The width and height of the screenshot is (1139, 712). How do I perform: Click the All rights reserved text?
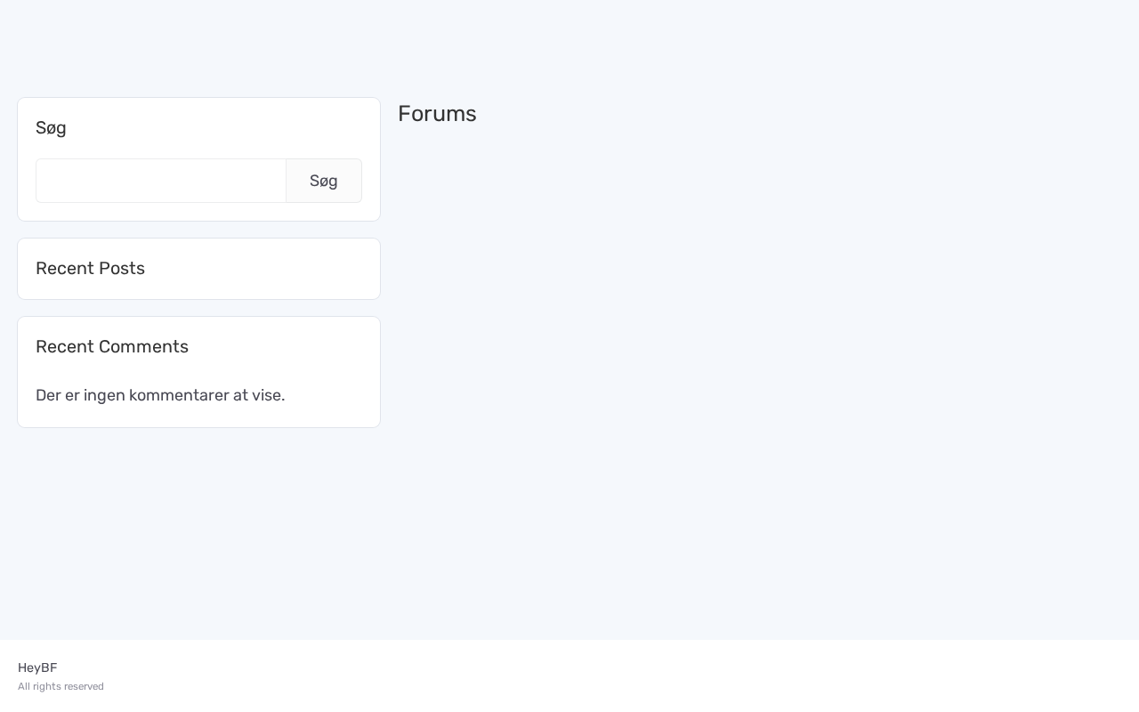[61, 686]
